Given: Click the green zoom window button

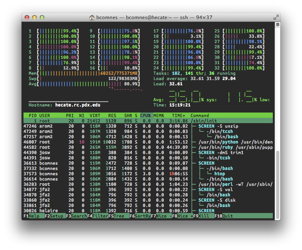Looking at the screenshot, I should pyautogui.click(x=42, y=17).
